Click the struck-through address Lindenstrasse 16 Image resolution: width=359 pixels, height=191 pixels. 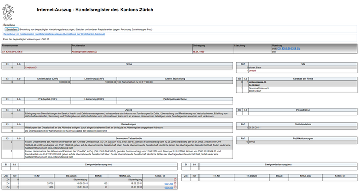tap(257, 82)
